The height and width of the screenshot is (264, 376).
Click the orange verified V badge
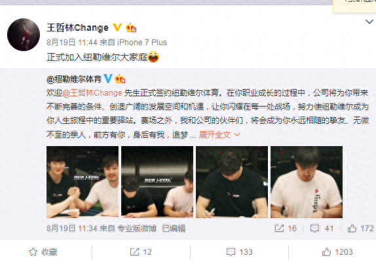(x=117, y=28)
